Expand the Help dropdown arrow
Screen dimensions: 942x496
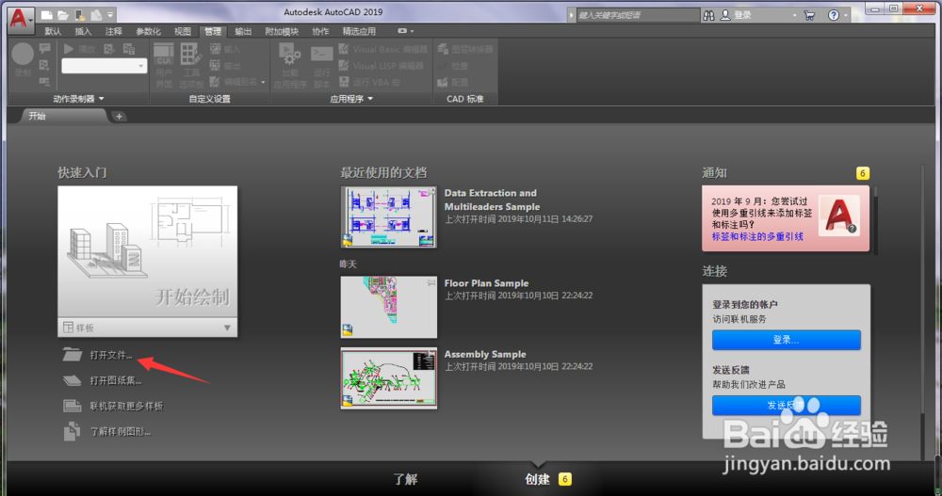coord(846,16)
